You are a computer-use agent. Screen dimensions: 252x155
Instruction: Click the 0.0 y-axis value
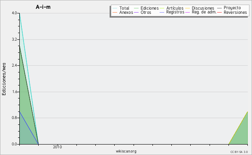point(14,144)
